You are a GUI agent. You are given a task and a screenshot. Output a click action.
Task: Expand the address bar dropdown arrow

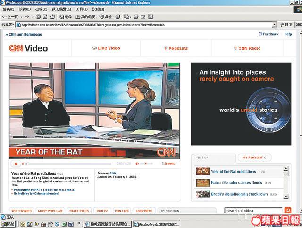pyautogui.click(x=275, y=25)
